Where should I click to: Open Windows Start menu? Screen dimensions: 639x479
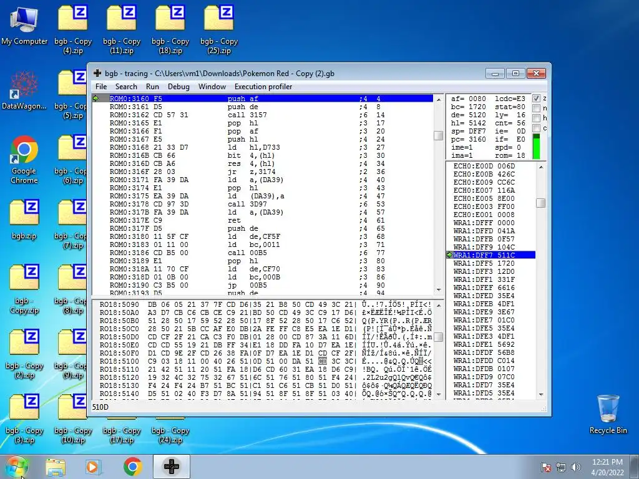[17, 467]
